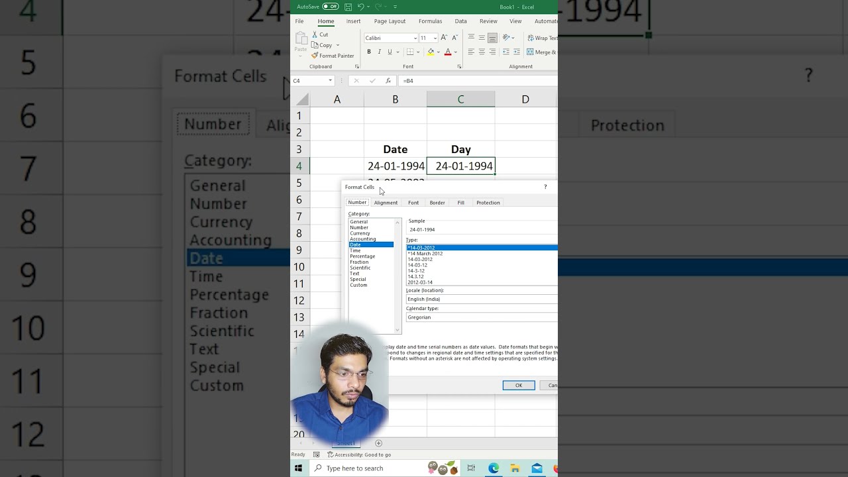The width and height of the screenshot is (848, 477).
Task: Toggle underline formatting
Action: pyautogui.click(x=390, y=52)
